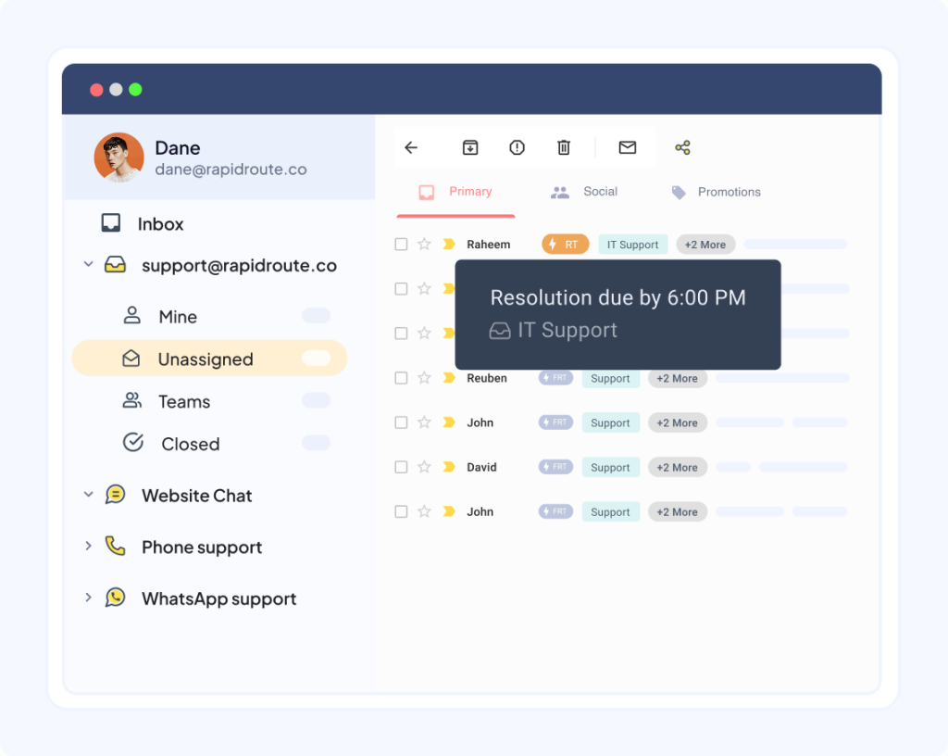Viewport: 948px width, 756px height.
Task: Star Reuben's conversation
Action: coord(424,377)
